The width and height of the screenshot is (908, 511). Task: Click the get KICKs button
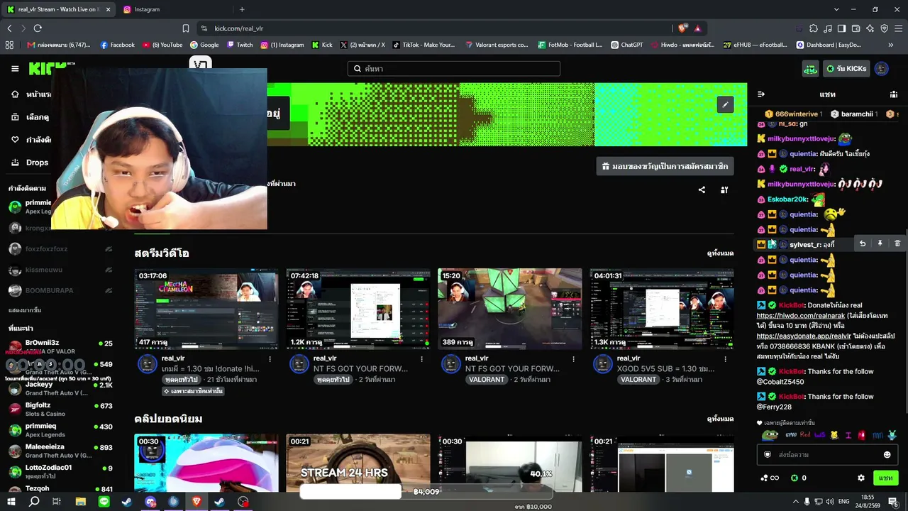pos(847,69)
